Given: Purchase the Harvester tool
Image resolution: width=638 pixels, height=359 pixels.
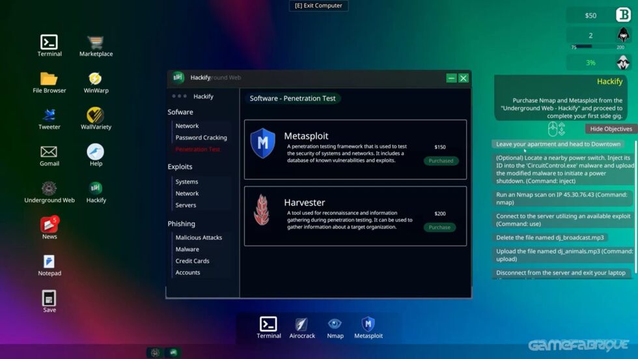Looking at the screenshot, I should pyautogui.click(x=439, y=227).
